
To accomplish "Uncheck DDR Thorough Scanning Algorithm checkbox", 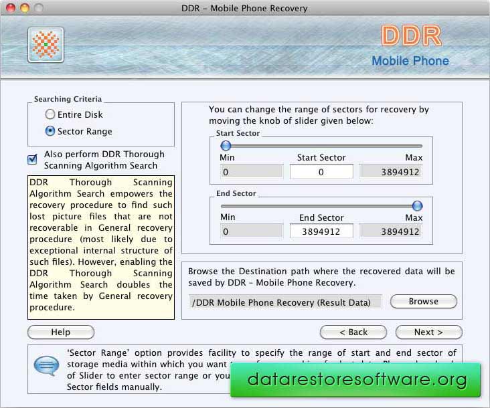I will point(32,159).
